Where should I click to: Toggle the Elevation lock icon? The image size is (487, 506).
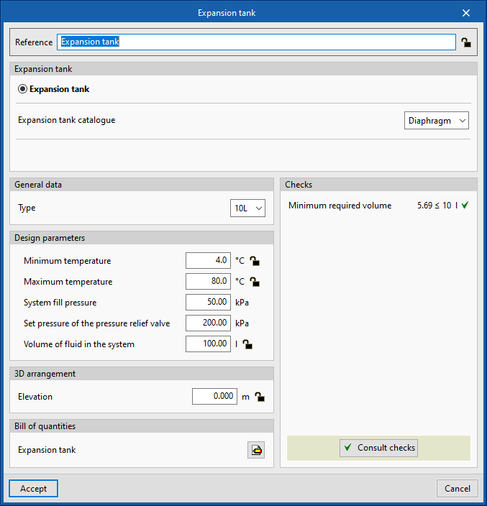coord(260,397)
